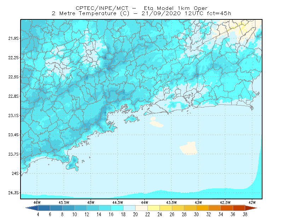Screen dimensions: 283x218
Task: Click the 44W longitude axis label
Action: [144, 202]
